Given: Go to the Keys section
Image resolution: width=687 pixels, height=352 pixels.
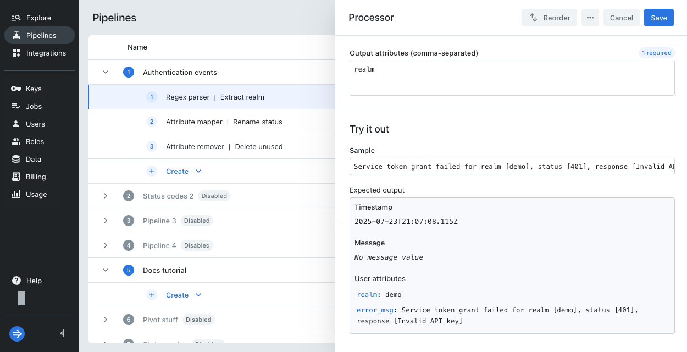Looking at the screenshot, I should tap(33, 89).
